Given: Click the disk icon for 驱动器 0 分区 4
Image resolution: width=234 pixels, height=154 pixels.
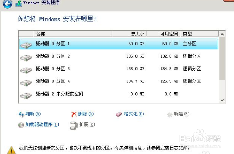Looking at the screenshot, I should (x=26, y=83).
